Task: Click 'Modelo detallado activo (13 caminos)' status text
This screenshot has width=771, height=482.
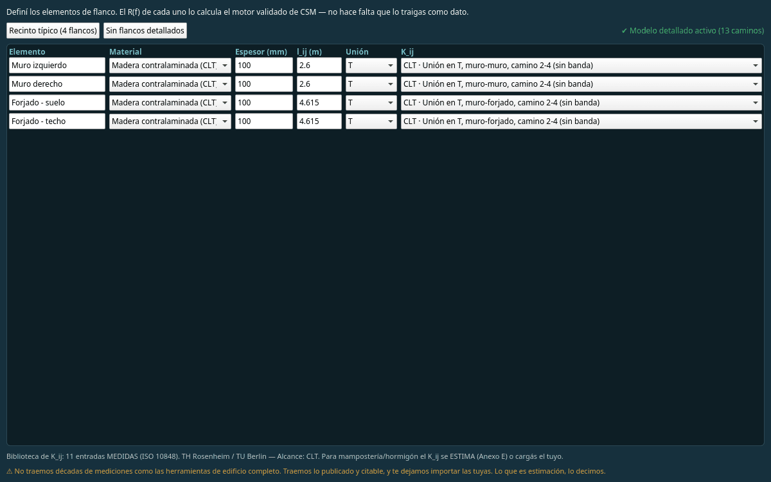Action: click(x=693, y=30)
